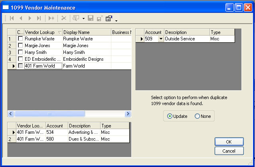Jump to last record icon
Image resolution: width=255 pixels, height=167 pixels.
[x=39, y=18]
